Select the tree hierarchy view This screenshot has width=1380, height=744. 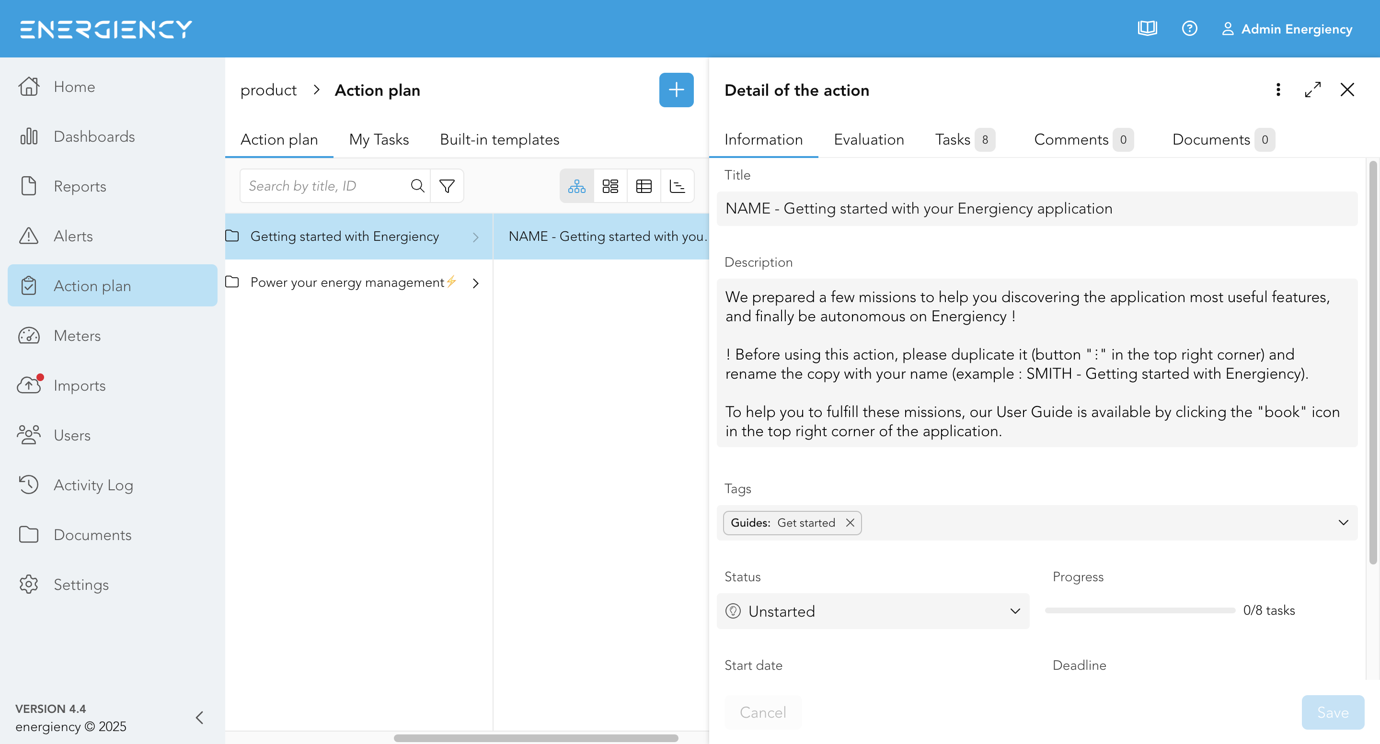tap(576, 186)
